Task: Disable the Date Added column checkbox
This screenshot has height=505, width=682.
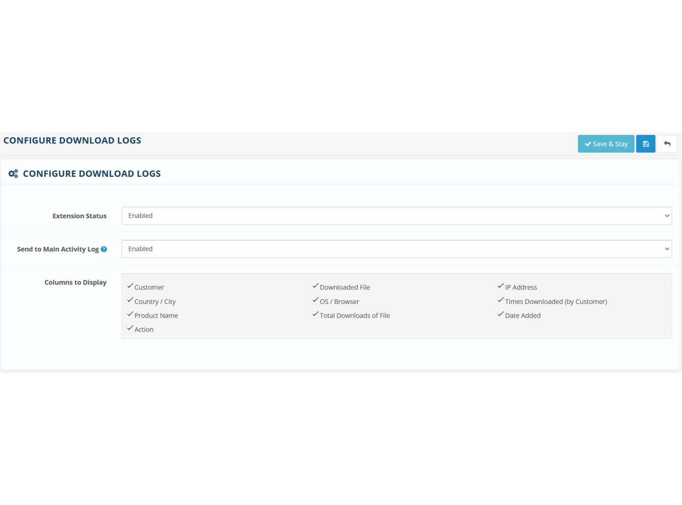Action: pyautogui.click(x=501, y=315)
